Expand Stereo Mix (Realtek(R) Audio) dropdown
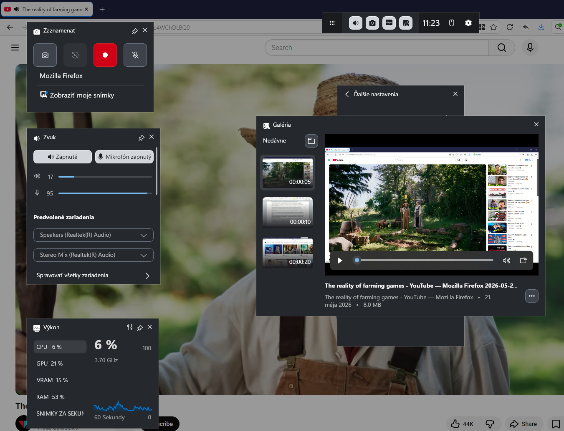 [x=94, y=255]
